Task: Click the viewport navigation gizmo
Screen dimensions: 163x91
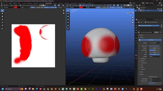Action: tap(130, 13)
